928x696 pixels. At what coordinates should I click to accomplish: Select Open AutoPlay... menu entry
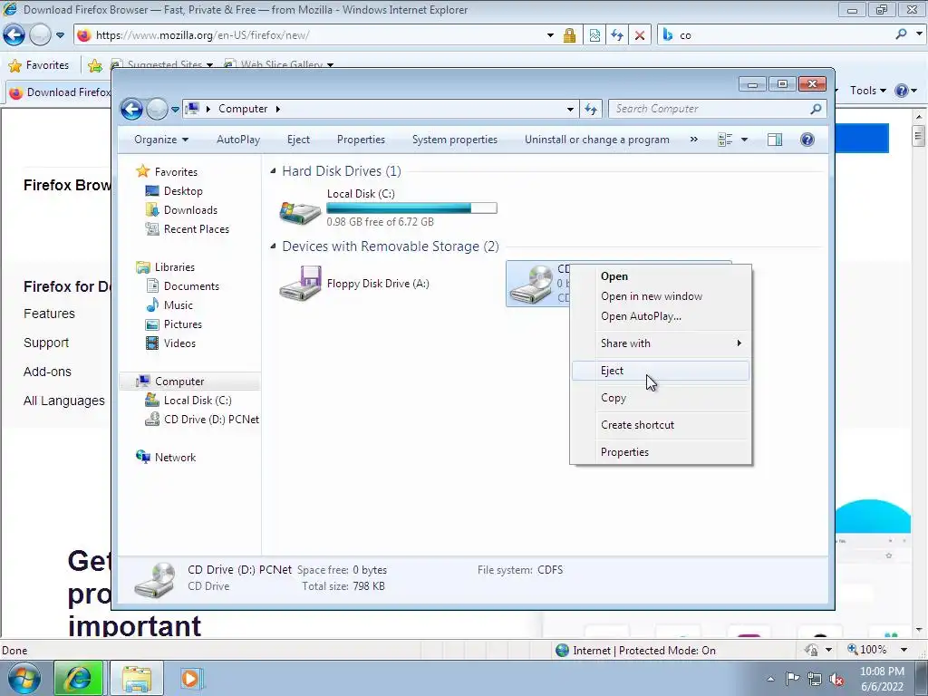(661, 316)
